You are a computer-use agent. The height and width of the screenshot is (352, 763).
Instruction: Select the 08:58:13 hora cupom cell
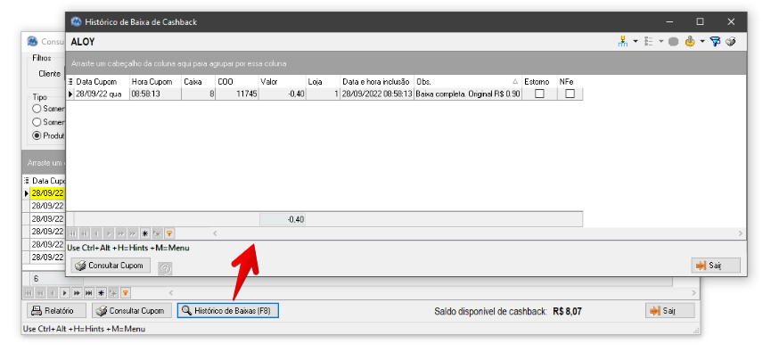coord(156,94)
